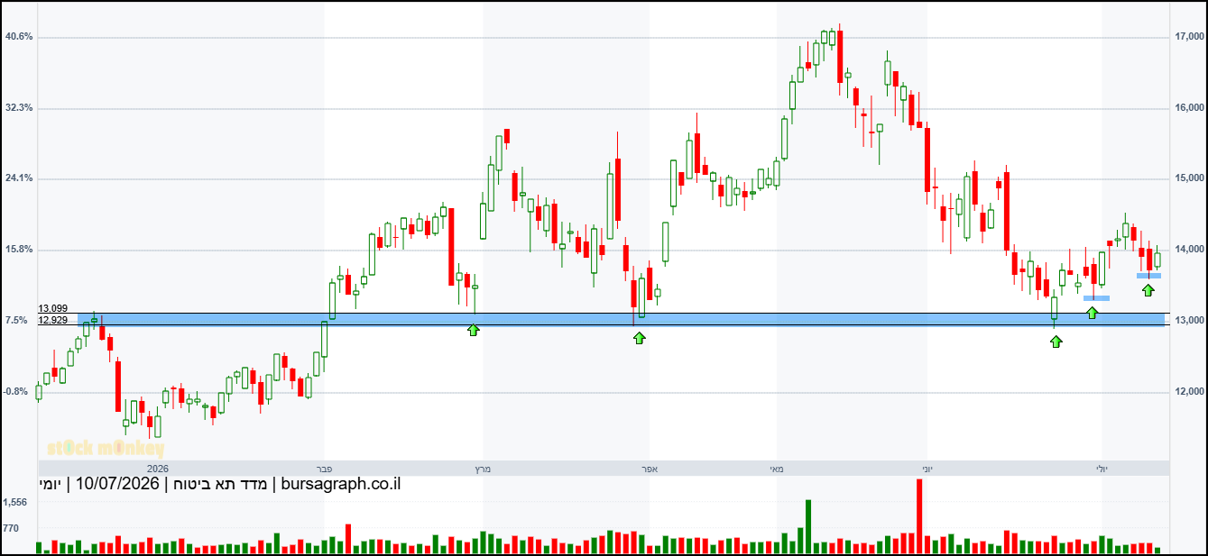Click the מדד תא ביטוח index name
Screen dimensions: 1208x556
point(218,484)
